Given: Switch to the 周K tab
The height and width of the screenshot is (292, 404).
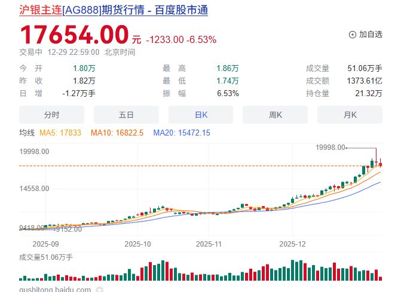Looking at the screenshot, I should [x=275, y=115].
